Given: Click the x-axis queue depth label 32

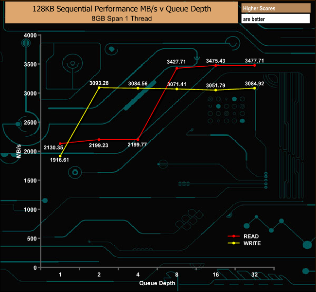Looking at the screenshot, I should pyautogui.click(x=255, y=274).
